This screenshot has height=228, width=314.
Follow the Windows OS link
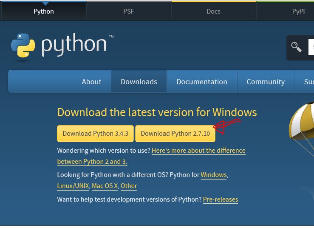click(x=214, y=175)
